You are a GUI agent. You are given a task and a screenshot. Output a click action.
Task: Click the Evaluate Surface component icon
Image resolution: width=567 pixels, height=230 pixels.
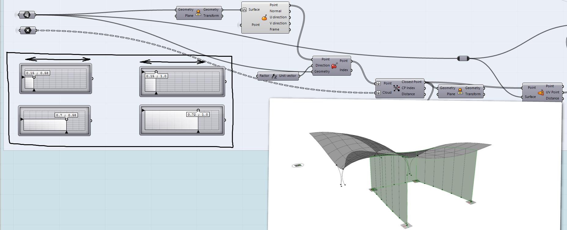(x=264, y=18)
